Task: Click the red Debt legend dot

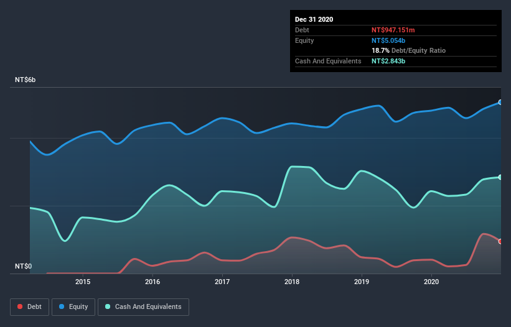Action: [20, 306]
